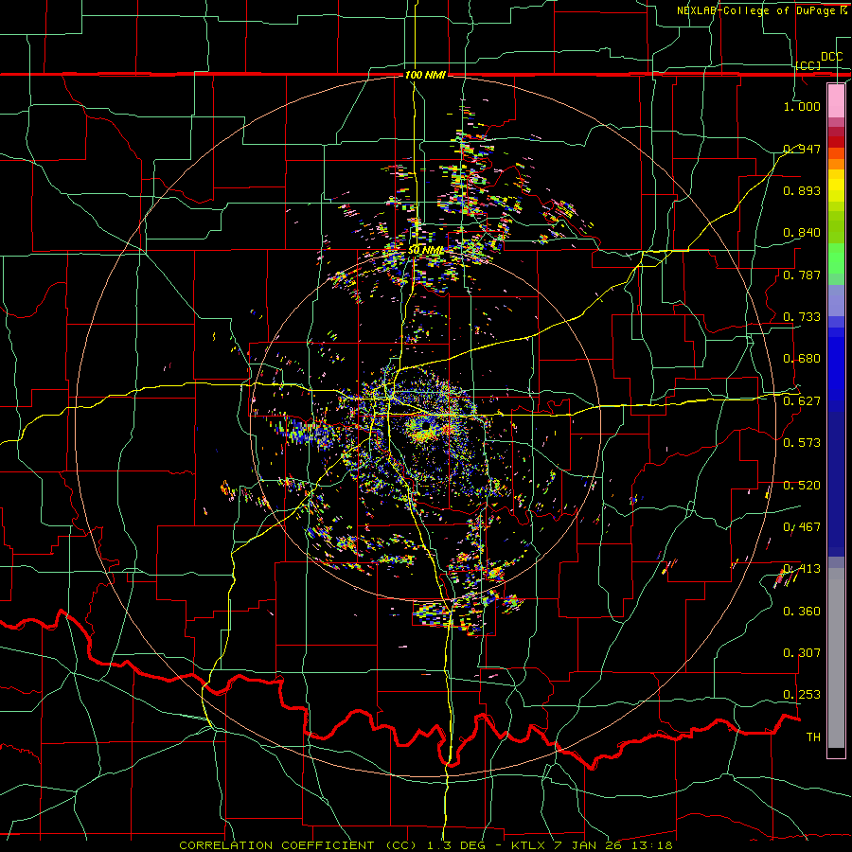Screen dimensions: 852x852
Task: Click the 0.253 color scale value
Action: pos(802,695)
